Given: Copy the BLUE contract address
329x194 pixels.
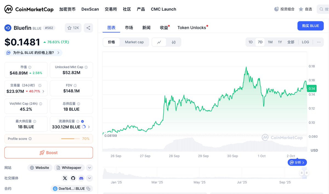Looking at the screenshot, I should tap(88, 189).
